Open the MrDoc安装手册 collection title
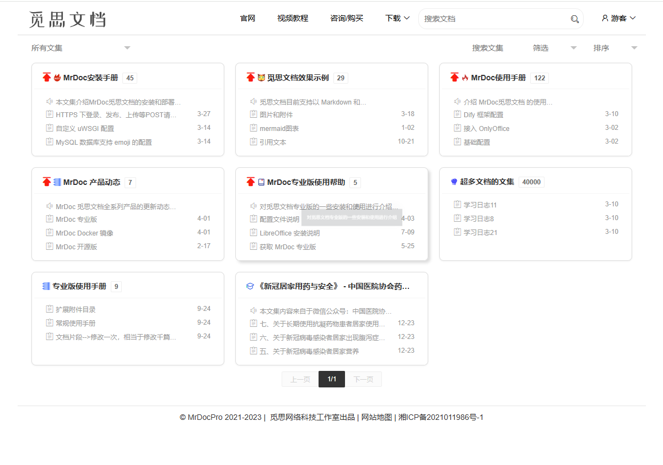The height and width of the screenshot is (465, 663). (90, 78)
